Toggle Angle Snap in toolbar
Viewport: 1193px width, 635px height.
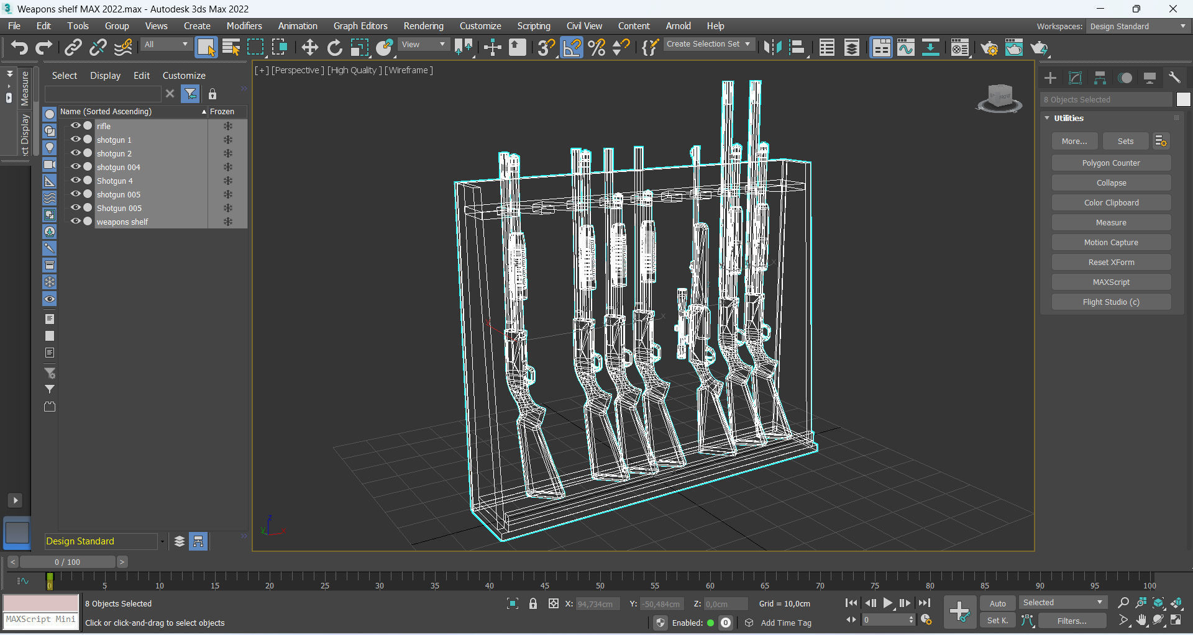[x=572, y=48]
